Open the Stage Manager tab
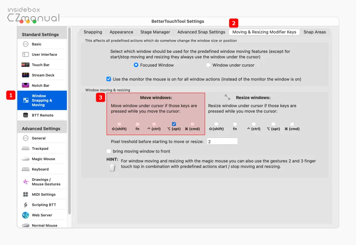 (155, 32)
